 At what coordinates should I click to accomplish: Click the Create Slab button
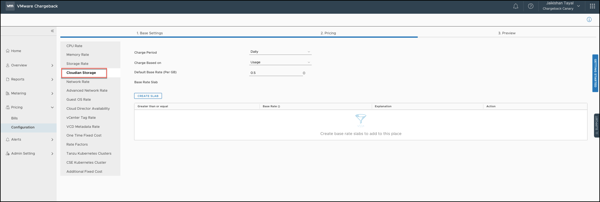click(x=148, y=96)
